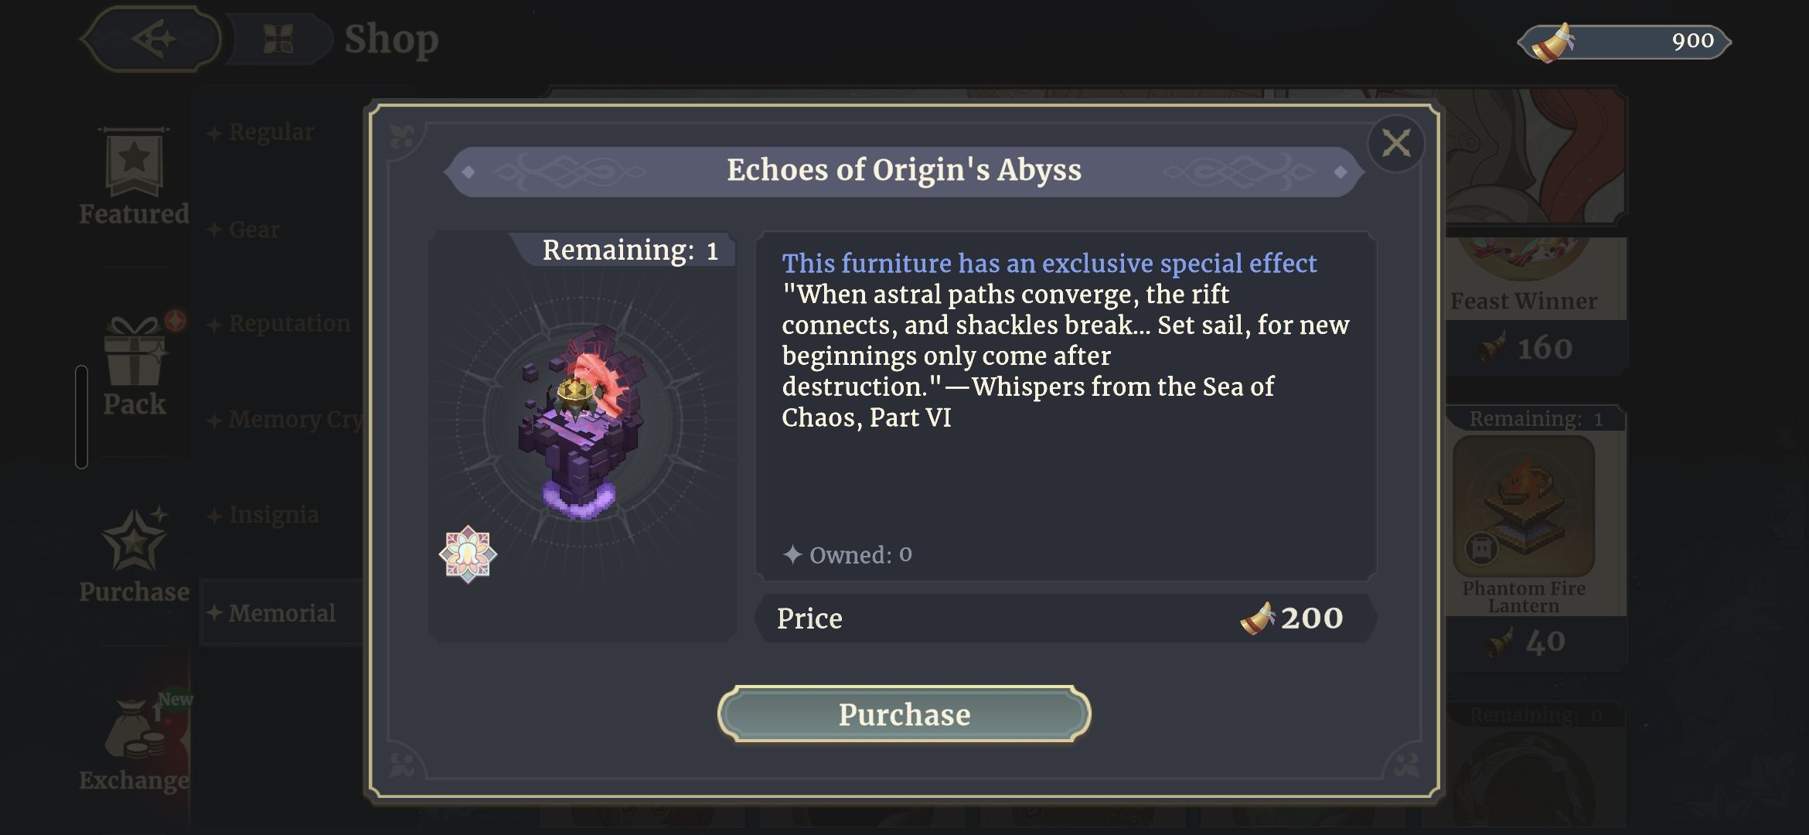
Task: Tap the horn currency balance showing 900
Action: point(1623,42)
